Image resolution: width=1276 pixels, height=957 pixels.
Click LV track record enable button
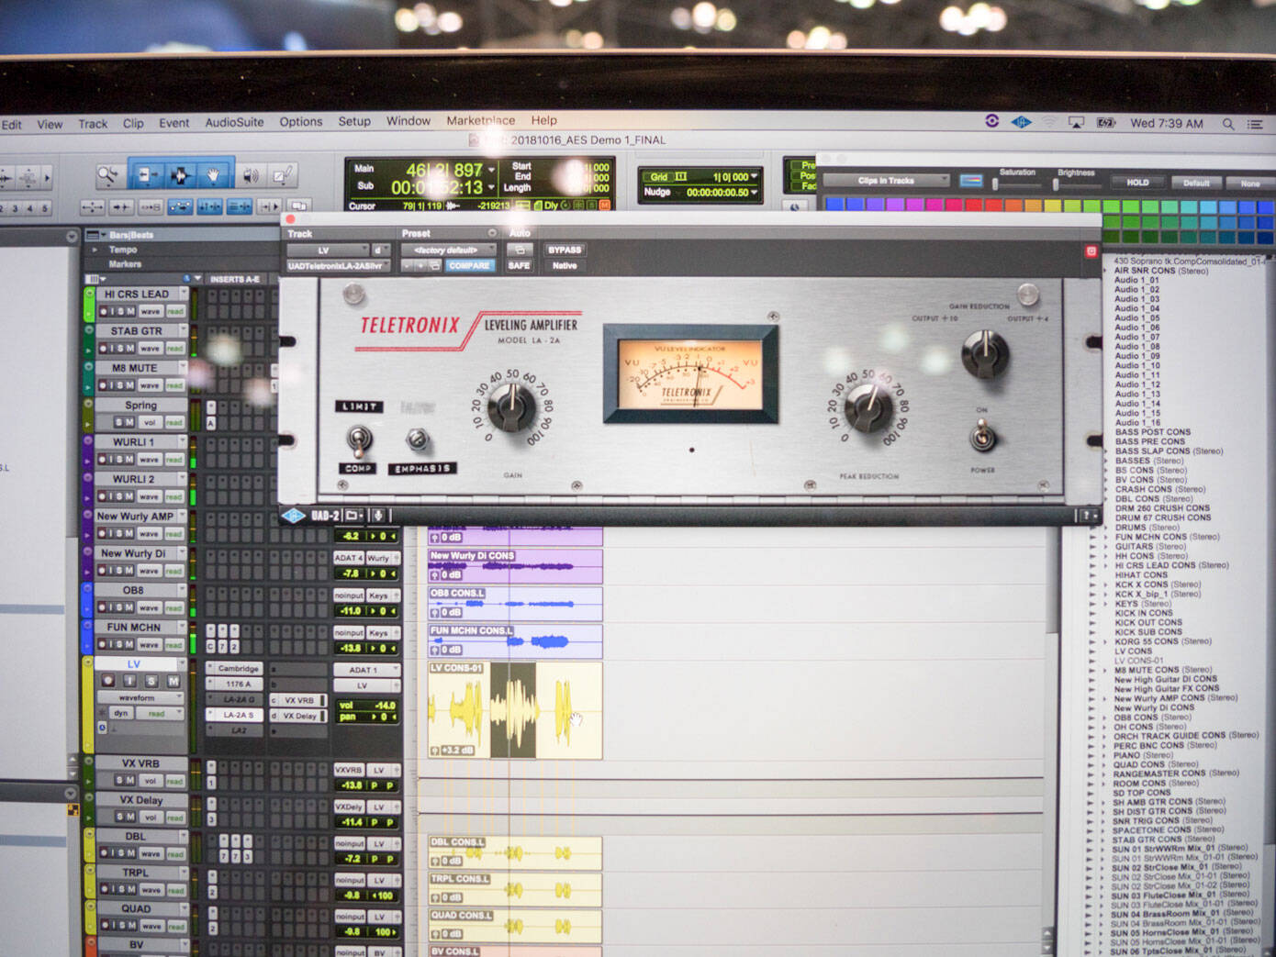tap(108, 681)
